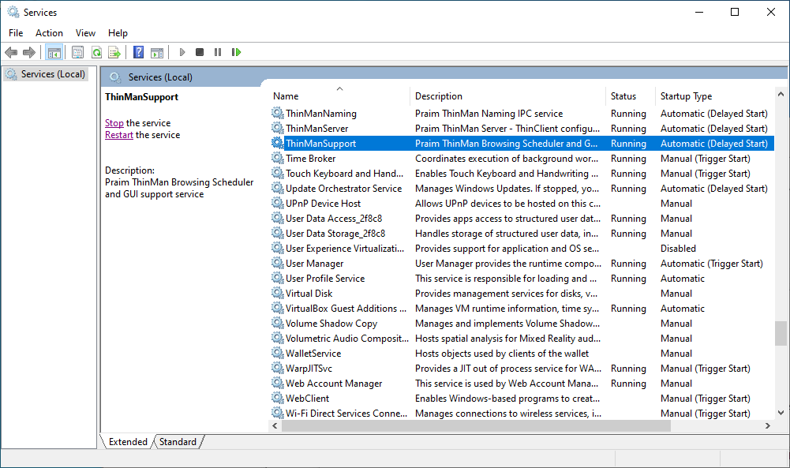
Task: Click the horizontal scrollbar right arrow
Action: (x=767, y=425)
